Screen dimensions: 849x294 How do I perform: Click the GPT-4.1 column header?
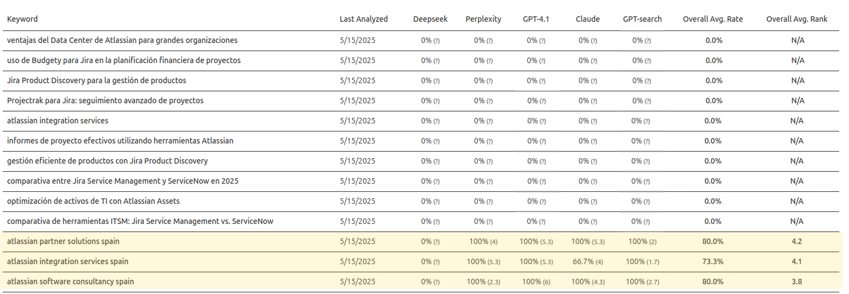pos(536,19)
